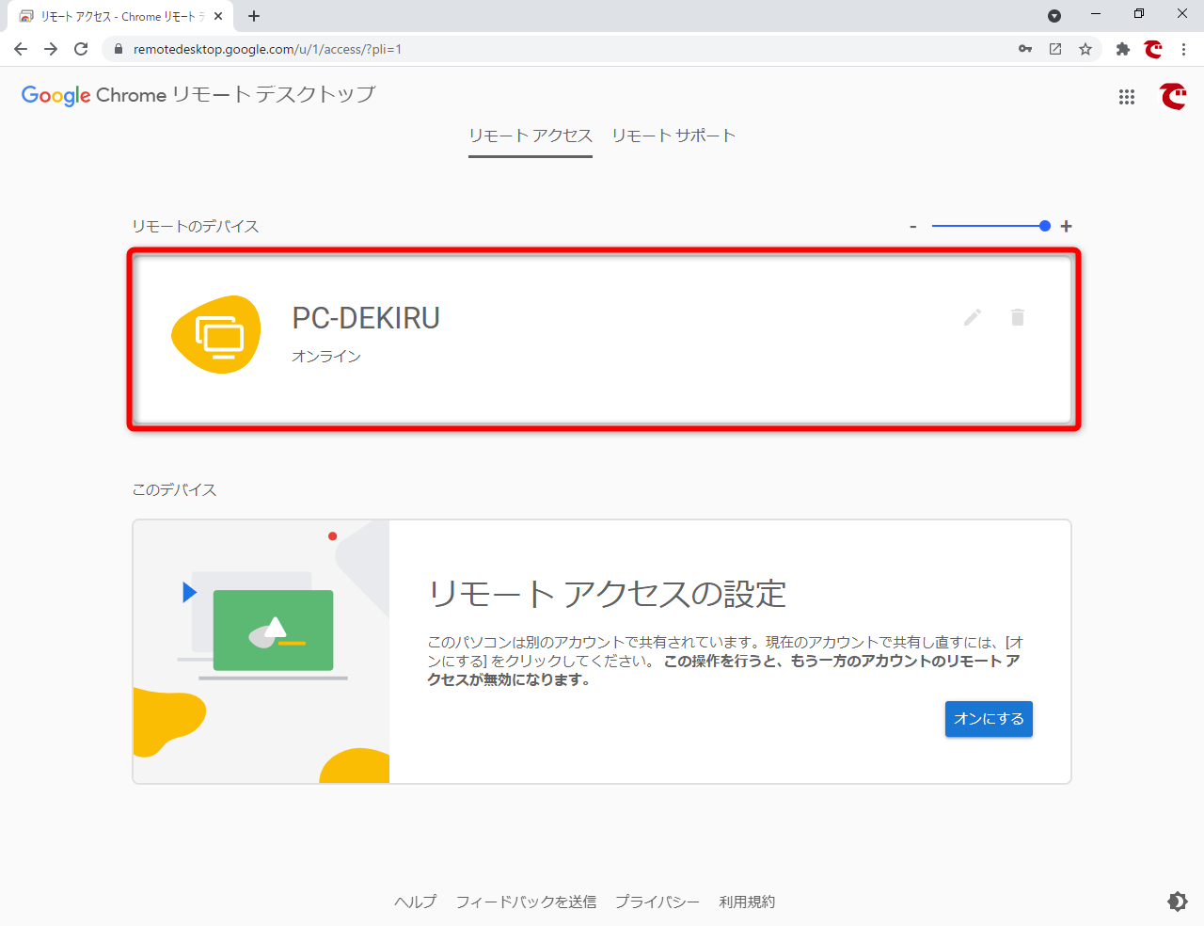Click the Google account avatar on page

[1173, 97]
